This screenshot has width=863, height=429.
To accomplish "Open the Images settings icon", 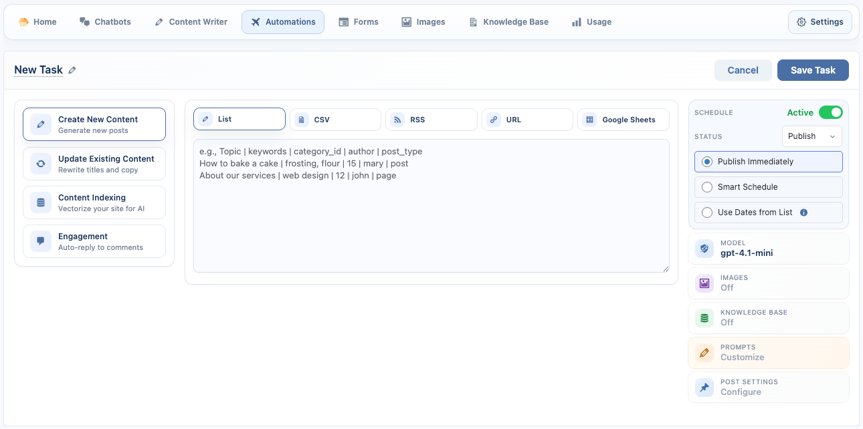I will 704,283.
